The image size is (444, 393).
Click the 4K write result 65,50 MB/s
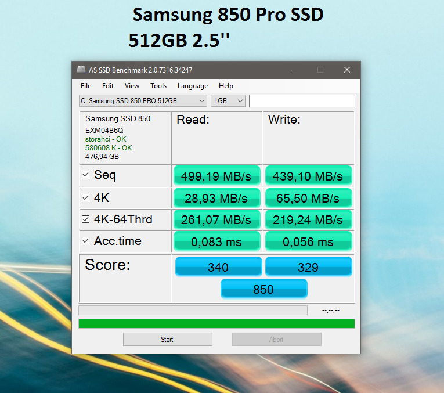308,198
